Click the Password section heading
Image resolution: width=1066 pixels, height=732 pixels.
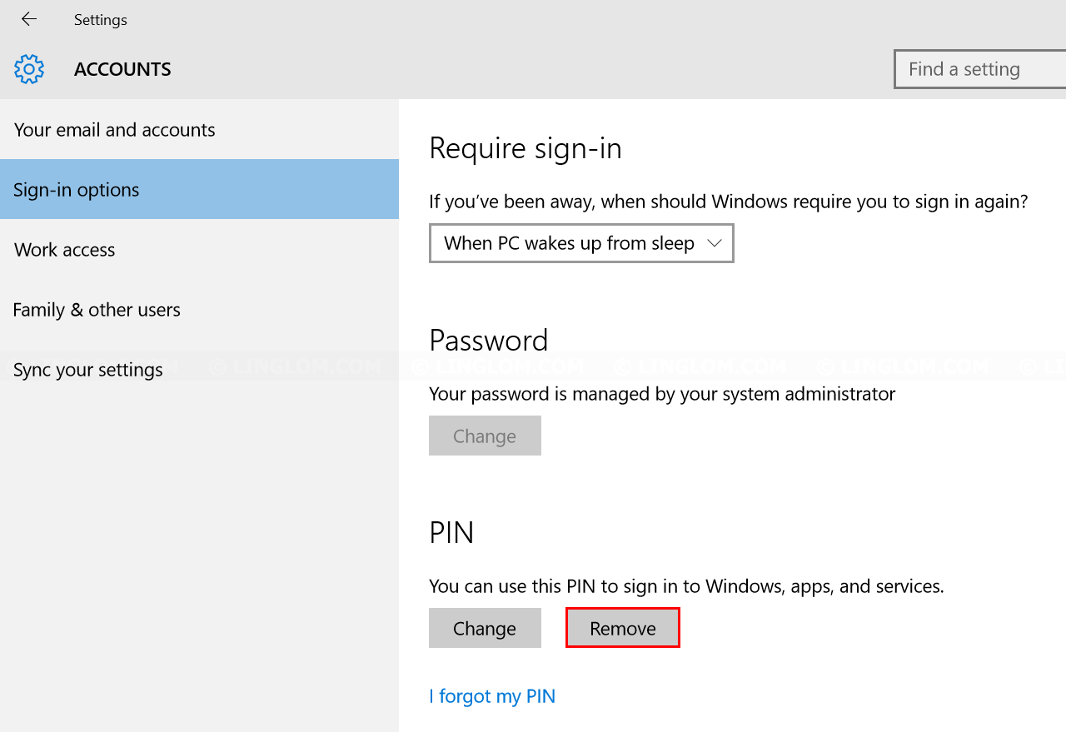pyautogui.click(x=489, y=340)
